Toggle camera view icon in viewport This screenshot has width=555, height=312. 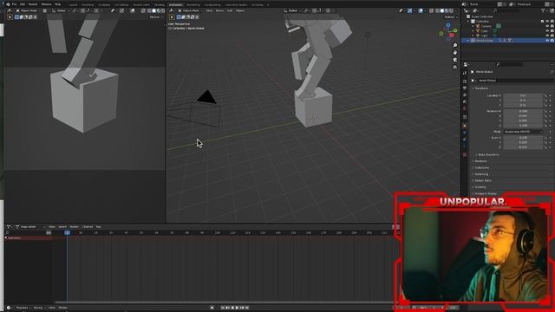tap(454, 60)
